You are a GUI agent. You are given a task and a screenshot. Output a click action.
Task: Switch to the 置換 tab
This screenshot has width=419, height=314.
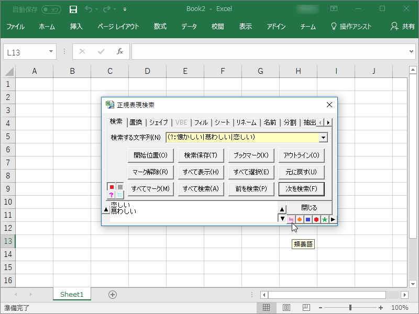[x=135, y=122]
